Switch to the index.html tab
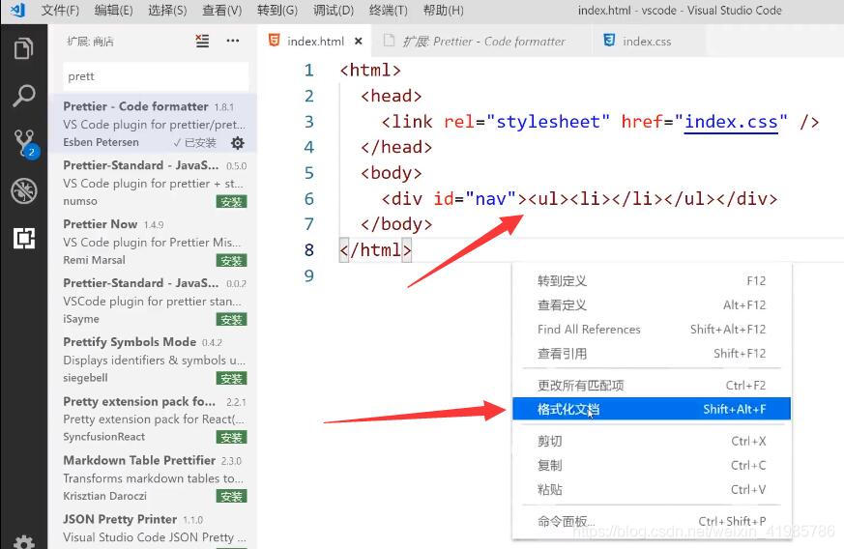844x549 pixels. (315, 41)
